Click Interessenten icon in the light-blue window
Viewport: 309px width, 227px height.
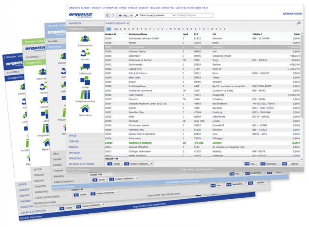click(x=63, y=56)
